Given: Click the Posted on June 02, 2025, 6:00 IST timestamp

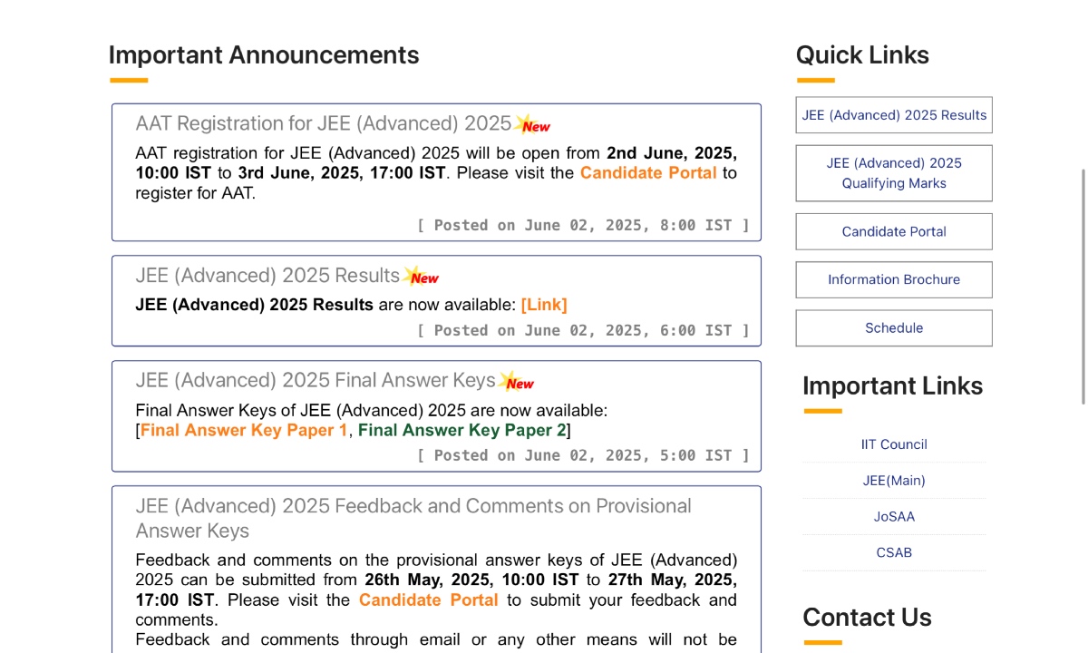Looking at the screenshot, I should [x=583, y=330].
